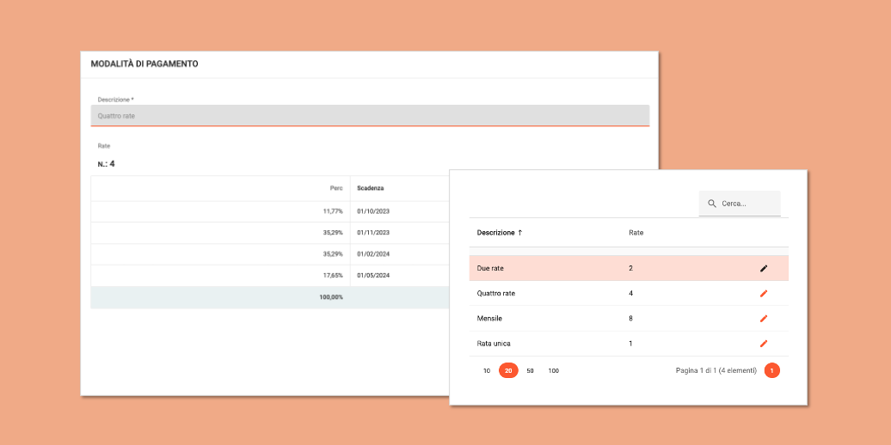This screenshot has width=891, height=445.
Task: Click the search magnifier icon
Action: point(712,204)
